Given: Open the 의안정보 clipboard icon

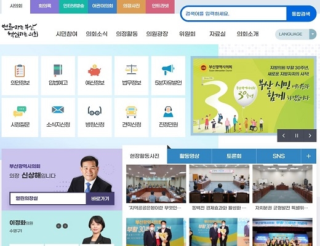Looking at the screenshot, I should (20, 71).
